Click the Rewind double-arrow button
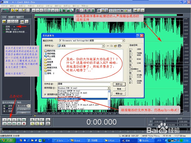 point(9,124)
